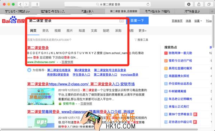
Task: Open suggested search 第二课堂登录入口
Action: coord(105,75)
